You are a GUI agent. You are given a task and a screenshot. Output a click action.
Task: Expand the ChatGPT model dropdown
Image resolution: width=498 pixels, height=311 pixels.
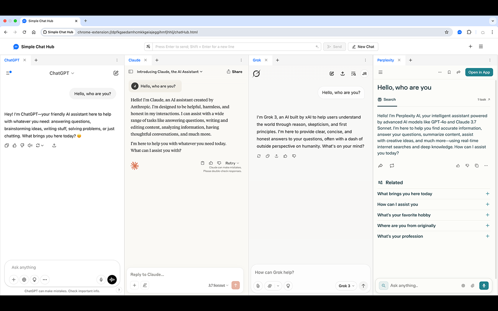(62, 73)
